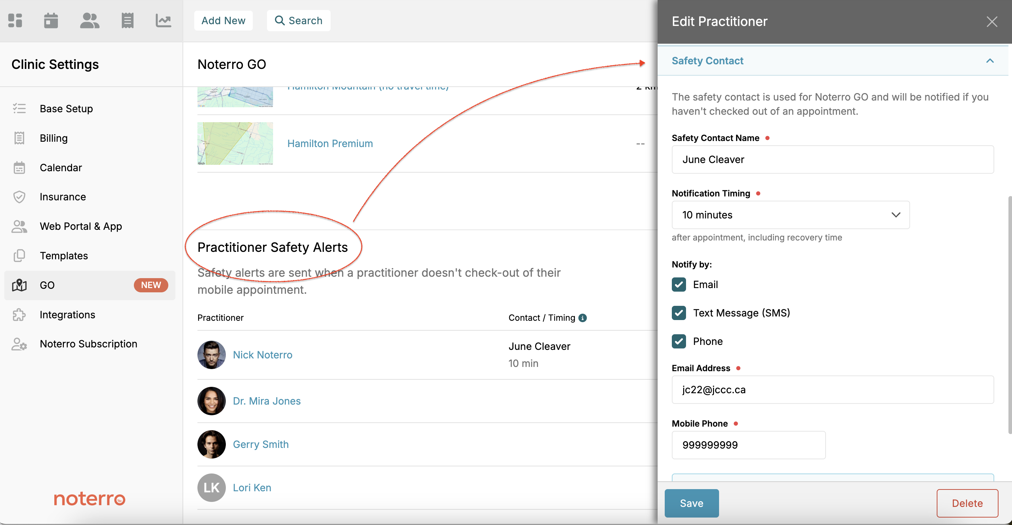Disable the Phone notify checkbox
Screen dimensions: 1012x525
click(x=679, y=341)
